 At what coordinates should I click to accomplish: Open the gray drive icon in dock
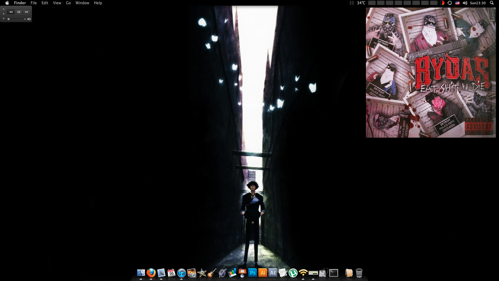pyautogui.click(x=313, y=273)
